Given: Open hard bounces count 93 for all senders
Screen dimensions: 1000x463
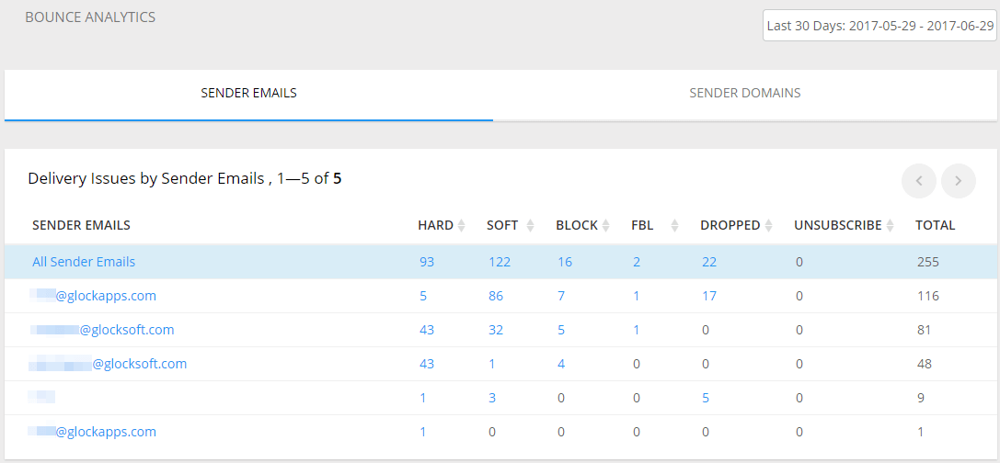Looking at the screenshot, I should [x=427, y=262].
